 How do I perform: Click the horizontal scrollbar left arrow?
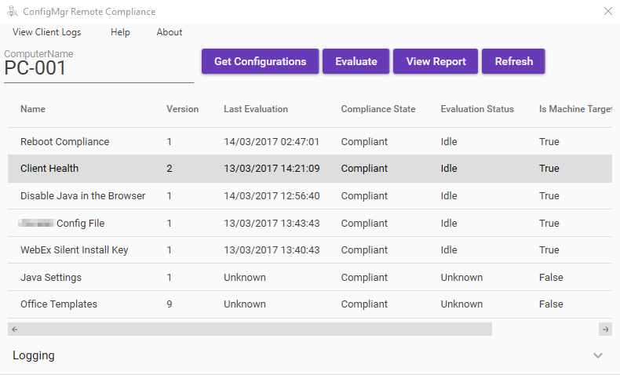tap(14, 329)
